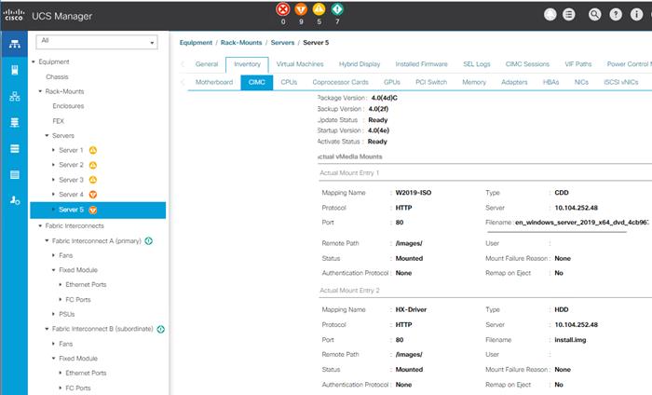The height and width of the screenshot is (395, 652).
Task: Select Ethernet Ports under Fabric Interconnect B
Action: (x=86, y=373)
